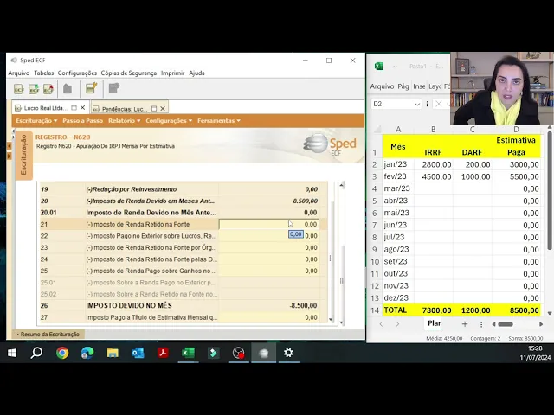Open the Tabelas menu

pos(44,73)
